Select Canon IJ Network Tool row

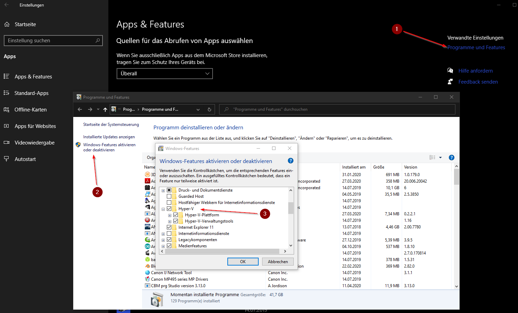tap(298, 273)
